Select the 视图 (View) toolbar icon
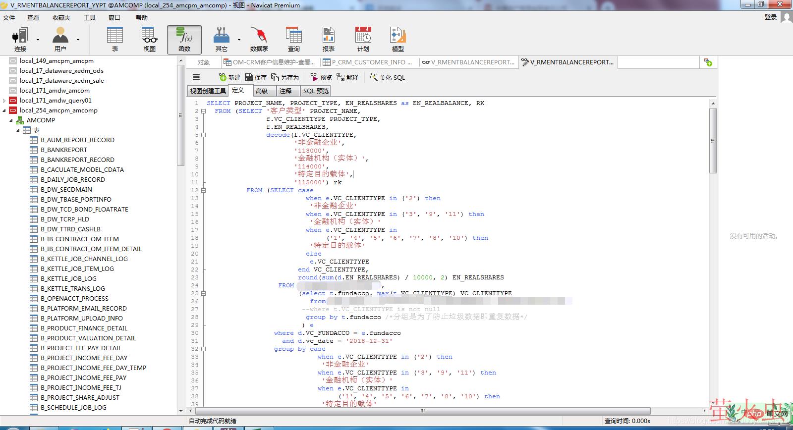The image size is (793, 430). click(x=150, y=39)
